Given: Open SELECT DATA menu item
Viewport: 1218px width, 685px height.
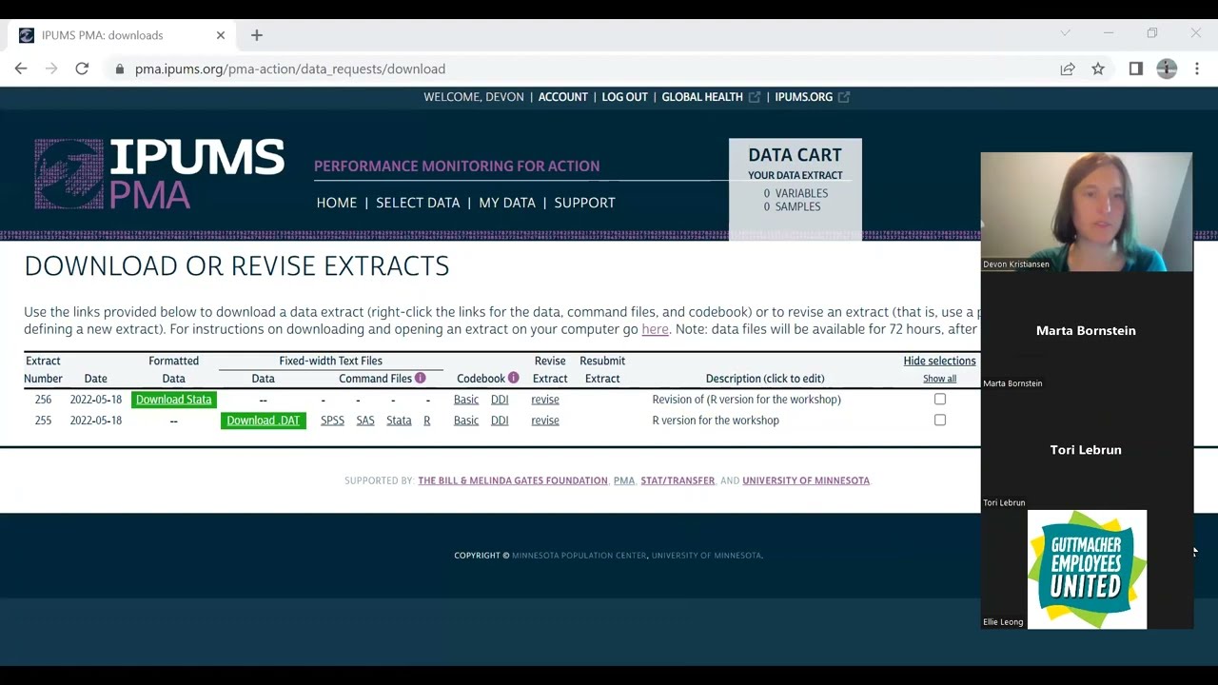Looking at the screenshot, I should pos(418,203).
